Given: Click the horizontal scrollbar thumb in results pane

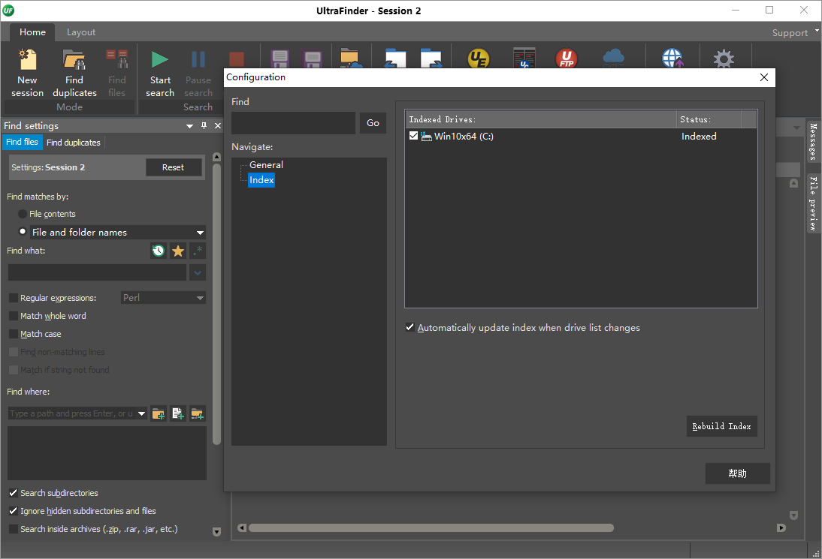Looking at the screenshot, I should pos(431,528).
